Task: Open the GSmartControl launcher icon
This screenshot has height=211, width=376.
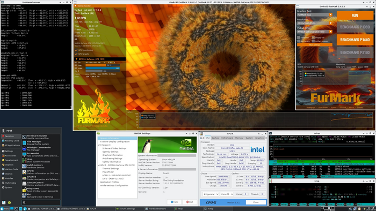Action: 24,184
